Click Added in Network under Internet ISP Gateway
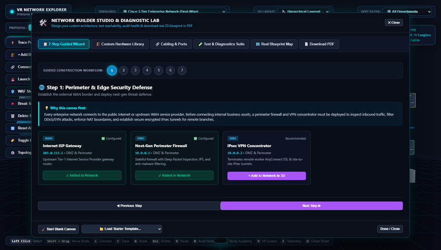 82,175
